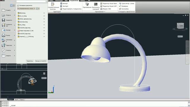Pin Block.dwg in recent list
Screen dimensions: 190x107
pyautogui.click(x=44, y=13)
